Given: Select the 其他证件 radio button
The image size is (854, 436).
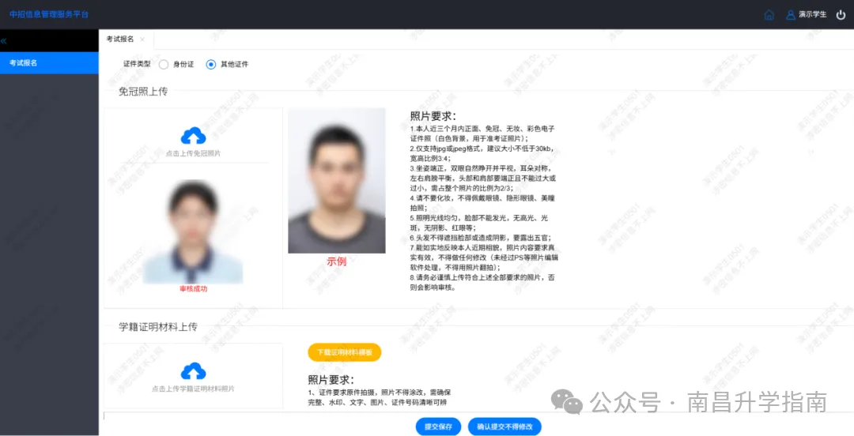Looking at the screenshot, I should coord(211,64).
